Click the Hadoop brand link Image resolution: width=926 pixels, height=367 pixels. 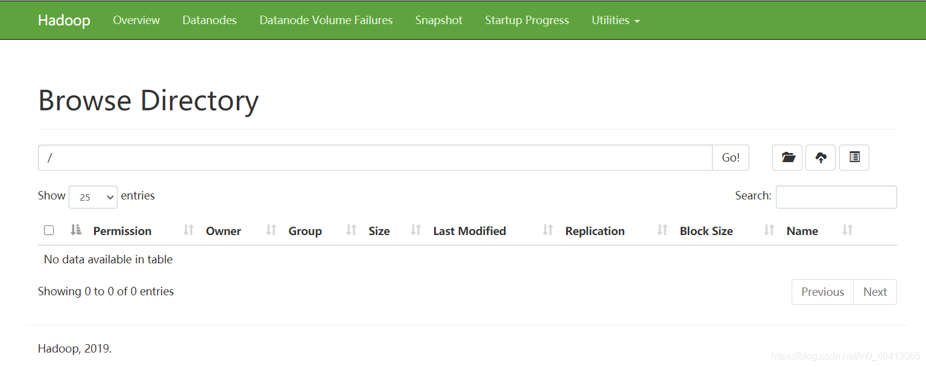(64, 20)
